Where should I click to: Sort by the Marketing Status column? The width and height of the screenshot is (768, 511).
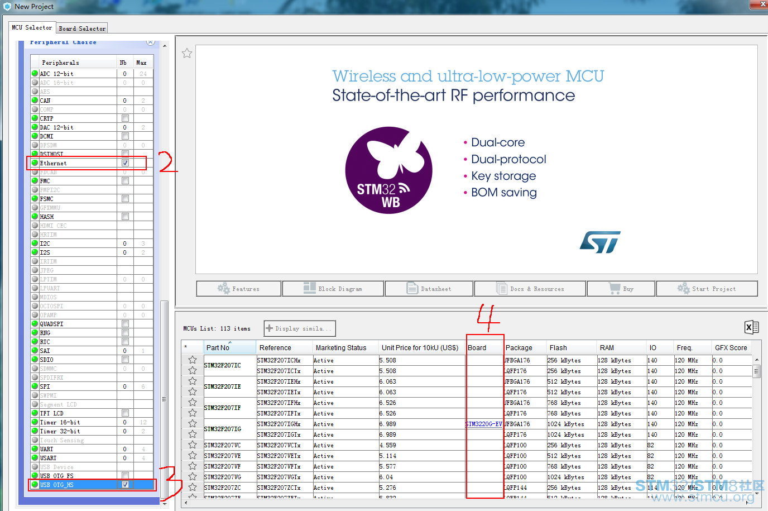pyautogui.click(x=345, y=347)
